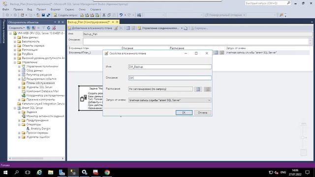Click the connect server icon next to Соединить

click(29, 28)
